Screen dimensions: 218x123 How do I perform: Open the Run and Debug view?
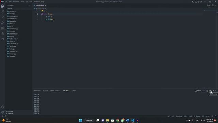(x=3, y=23)
